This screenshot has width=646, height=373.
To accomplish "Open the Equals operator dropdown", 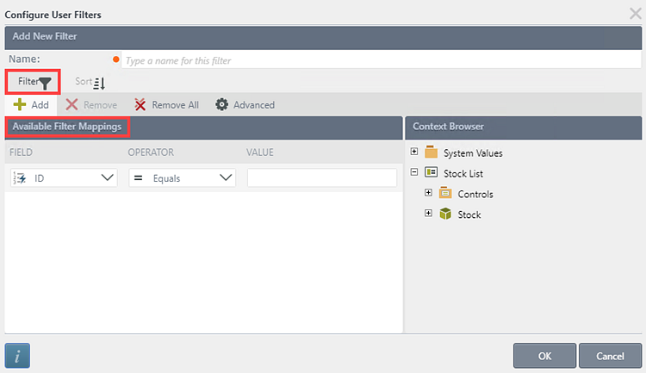I will (x=227, y=177).
